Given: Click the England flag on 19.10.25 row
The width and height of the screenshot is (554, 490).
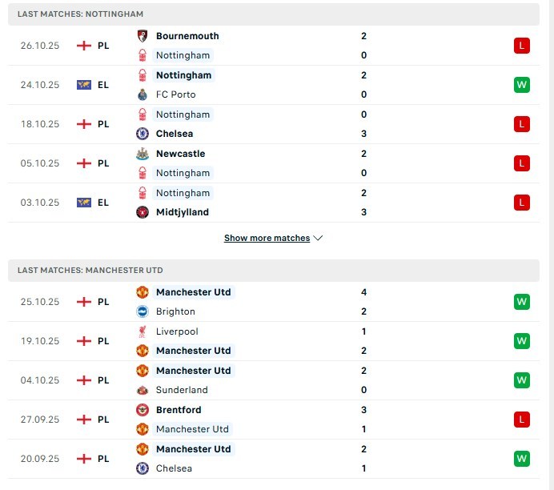Looking at the screenshot, I should (x=83, y=341).
